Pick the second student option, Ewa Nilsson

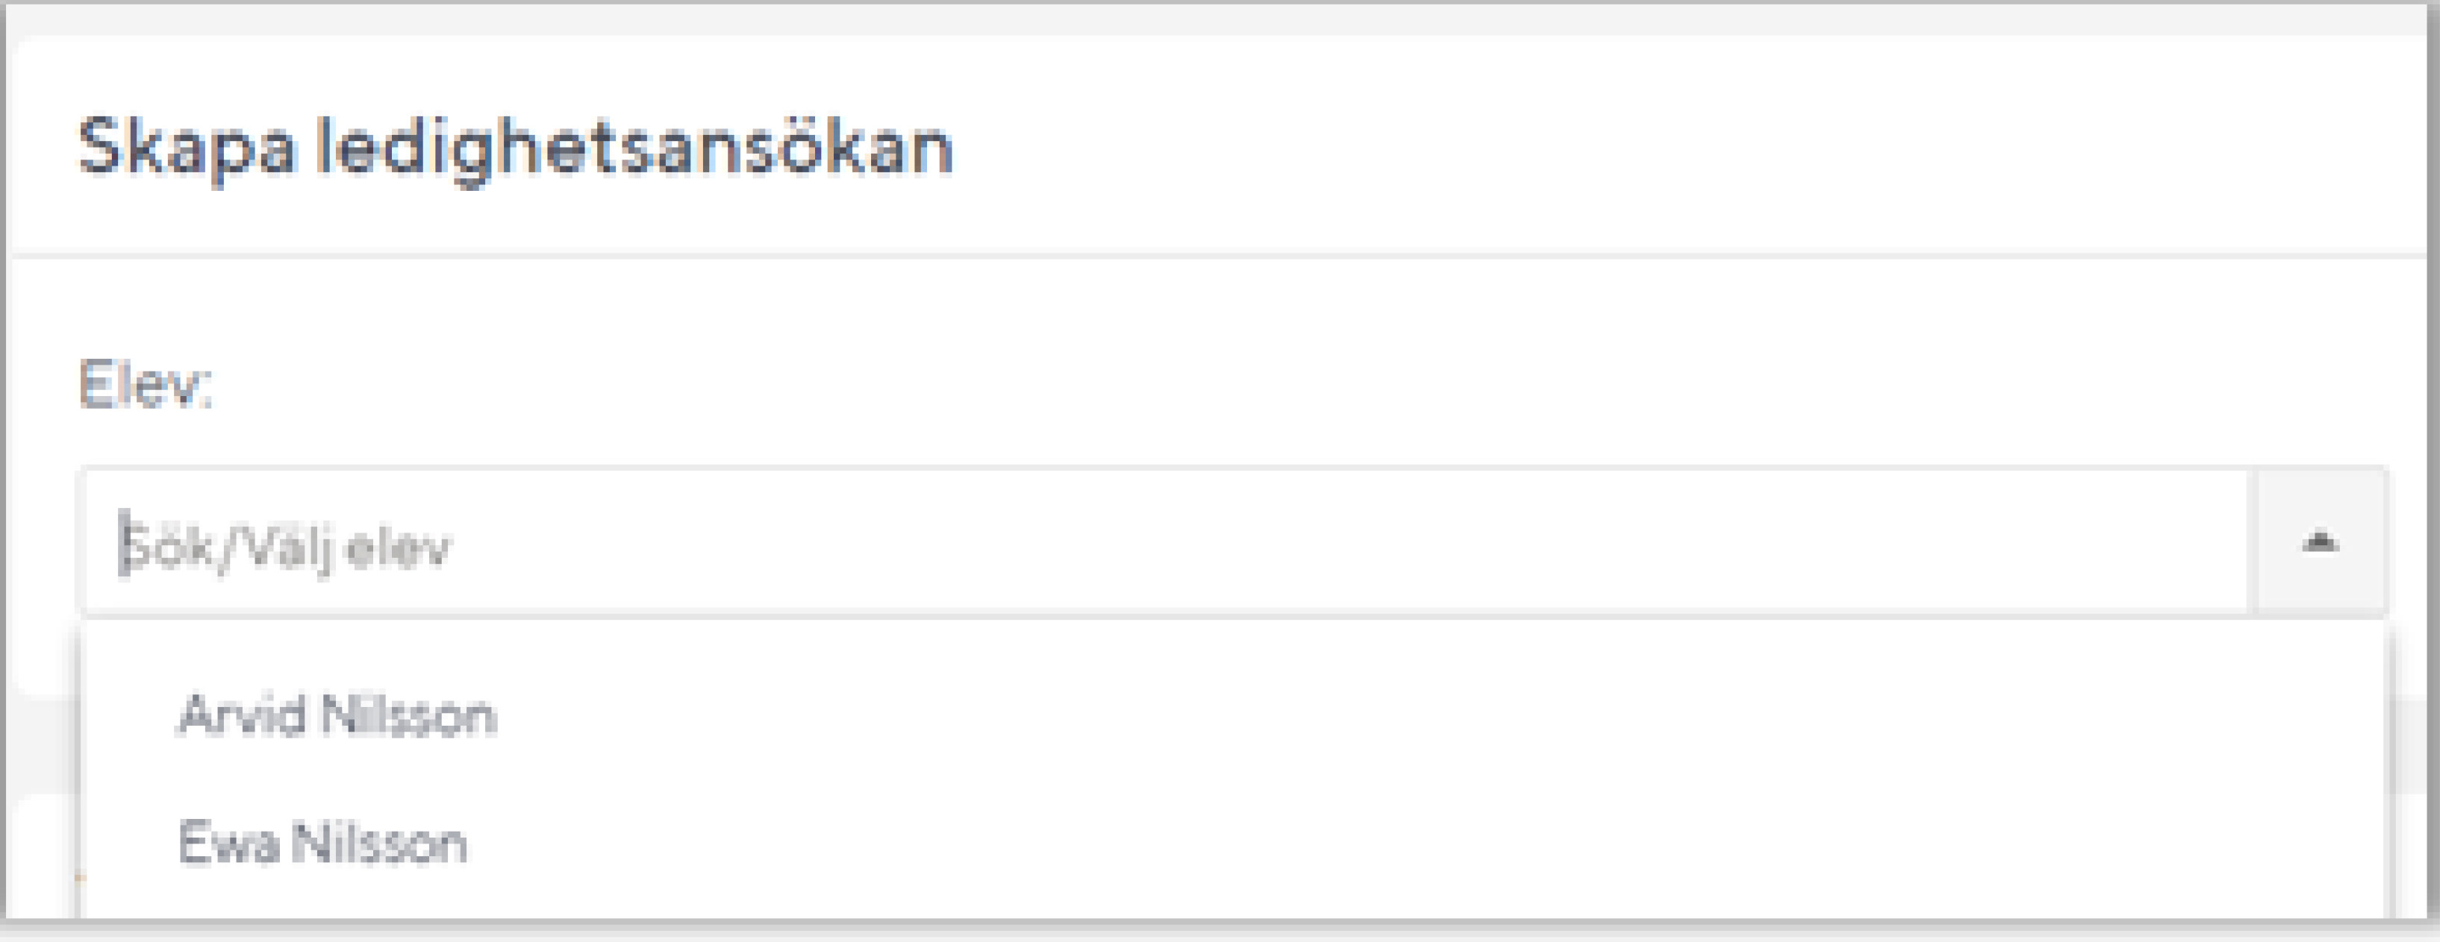(x=1233, y=843)
